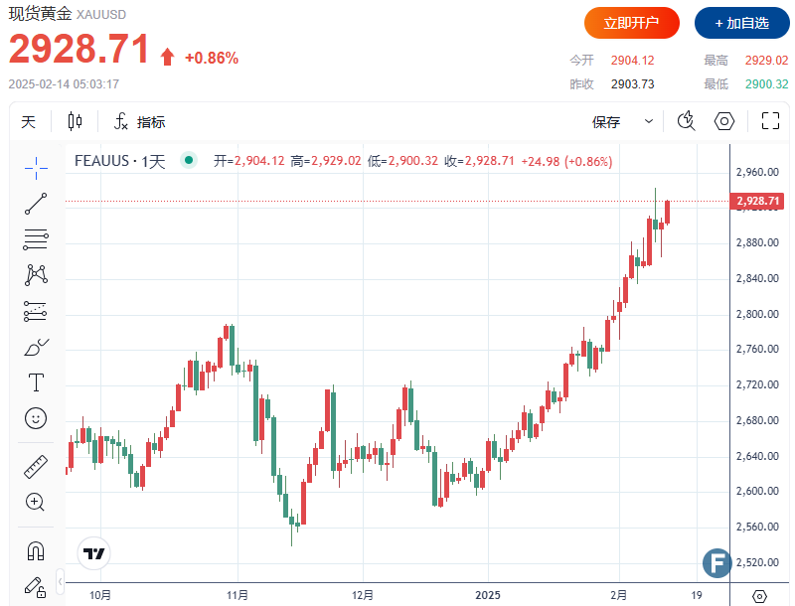Image resolution: width=795 pixels, height=606 pixels.
Task: Open the emoji icons tool
Action: click(36, 418)
